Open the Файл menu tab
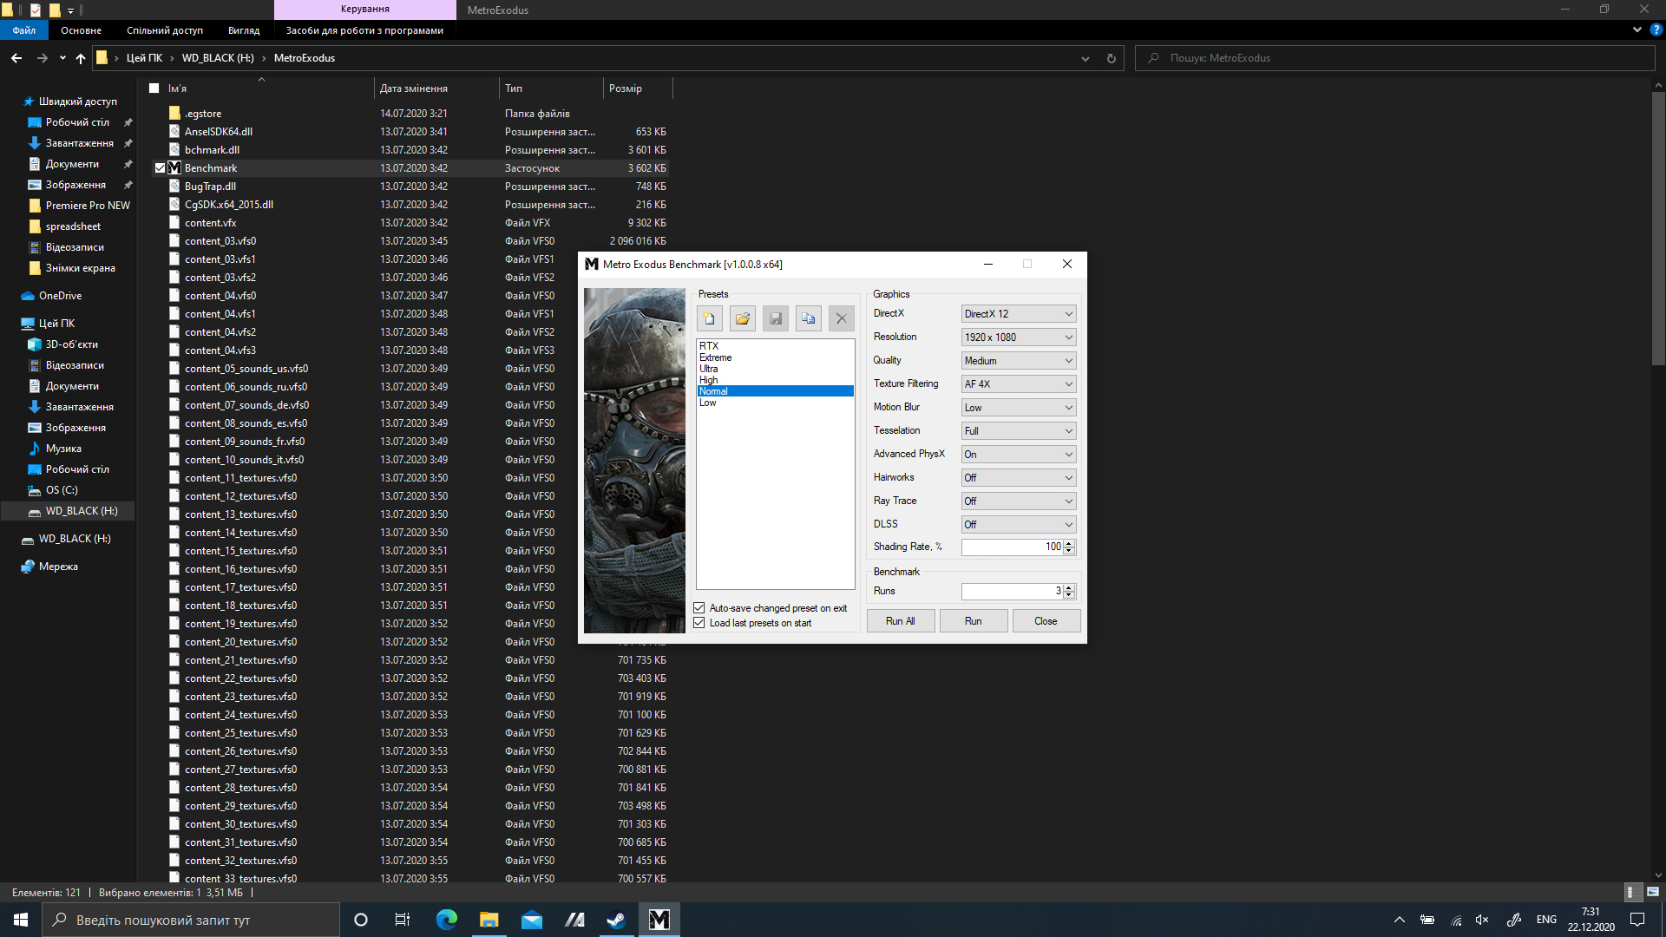Image resolution: width=1666 pixels, height=937 pixels. tap(24, 30)
